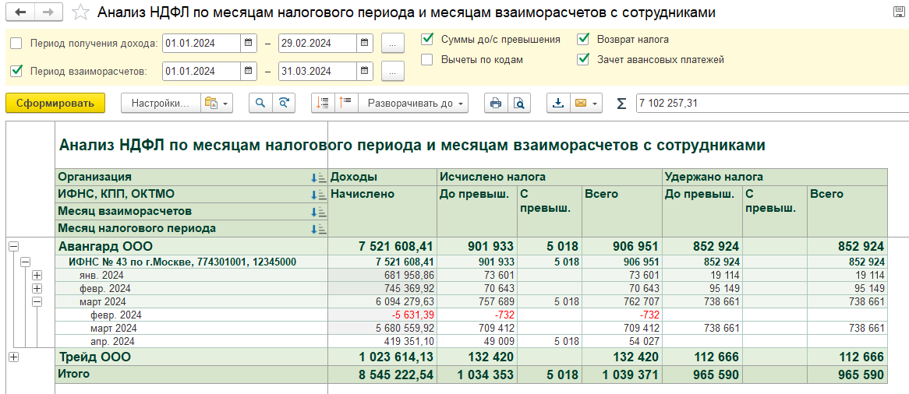Image resolution: width=909 pixels, height=394 pixels.
Task: Go forward with the right arrow button
Action: [x=48, y=12]
